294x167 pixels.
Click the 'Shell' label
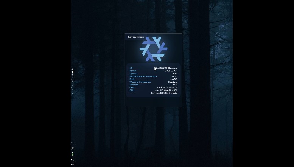point(132,79)
